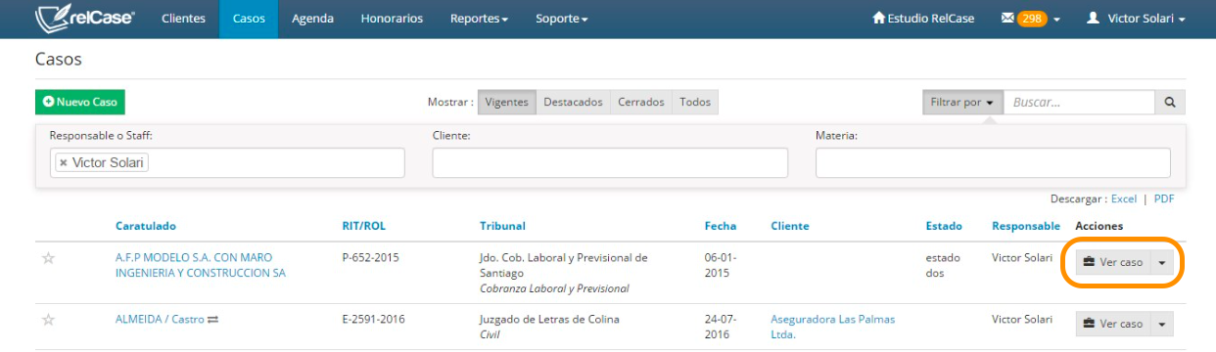Download the list as PDF
The width and height of the screenshot is (1216, 352).
[1164, 198]
